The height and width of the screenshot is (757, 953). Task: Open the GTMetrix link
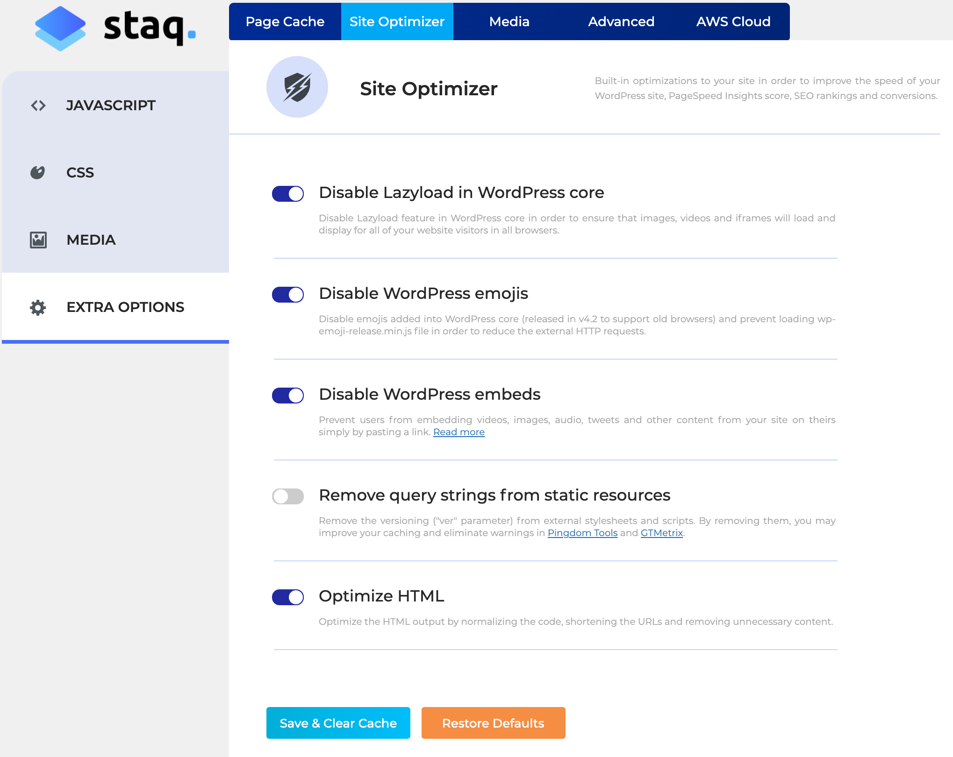pyautogui.click(x=661, y=533)
